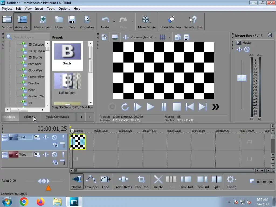Launch Show Me How tutorials
The height and width of the screenshot is (207, 276).
[171, 22]
